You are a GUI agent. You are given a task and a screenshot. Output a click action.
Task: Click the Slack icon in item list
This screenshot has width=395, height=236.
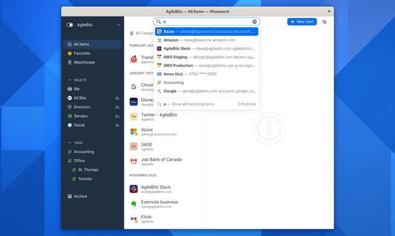tap(134, 189)
